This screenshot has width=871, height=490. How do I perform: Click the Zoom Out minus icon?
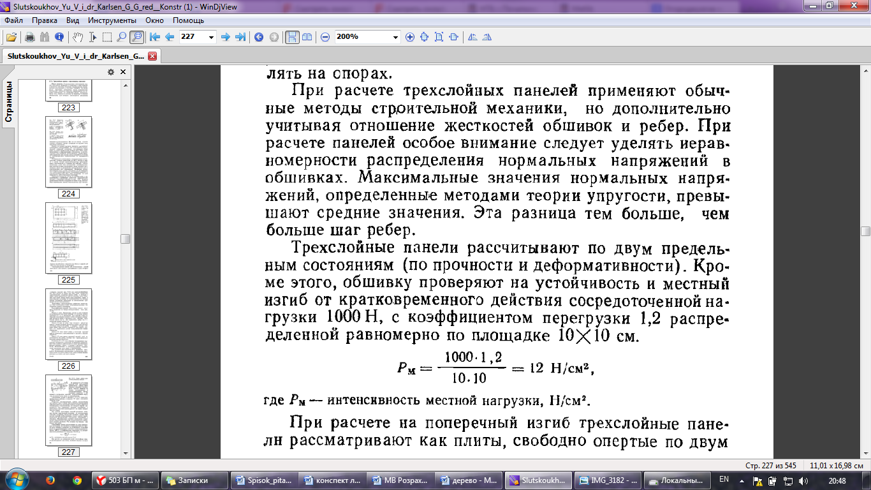tap(325, 37)
